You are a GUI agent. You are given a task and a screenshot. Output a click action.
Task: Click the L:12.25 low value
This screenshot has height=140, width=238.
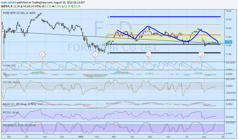click(66, 6)
